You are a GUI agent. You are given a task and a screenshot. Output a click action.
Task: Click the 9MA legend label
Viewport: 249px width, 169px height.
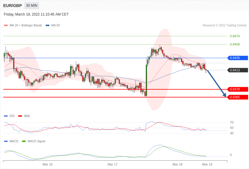[27, 116]
